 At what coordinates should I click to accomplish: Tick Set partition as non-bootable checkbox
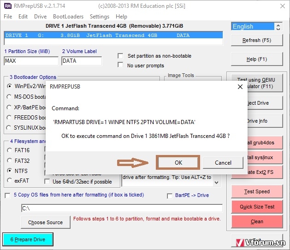[x=120, y=56]
